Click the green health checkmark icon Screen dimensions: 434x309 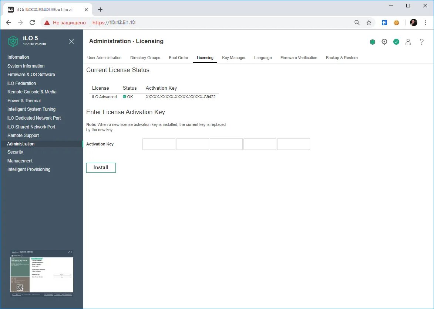(396, 42)
